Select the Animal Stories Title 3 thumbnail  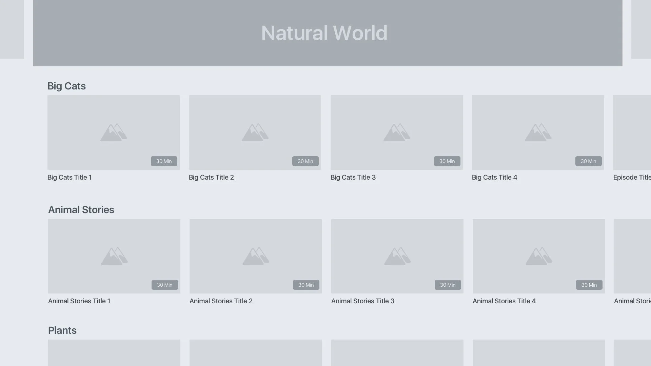397,256
